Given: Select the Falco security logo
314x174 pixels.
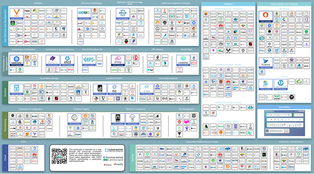Looking at the screenshot, I should tap(114, 128).
